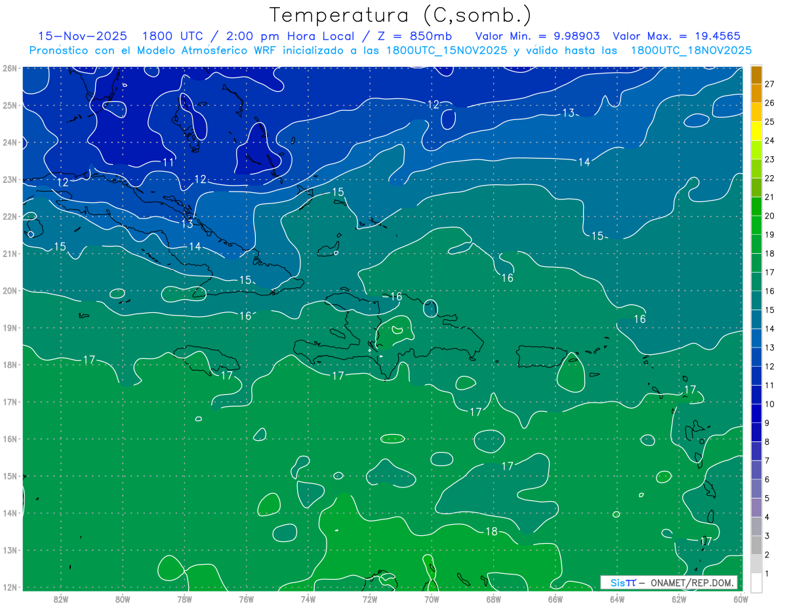Screen dimensions: 787x608
Task: Click the "27" label on the color scale
Action: [770, 83]
